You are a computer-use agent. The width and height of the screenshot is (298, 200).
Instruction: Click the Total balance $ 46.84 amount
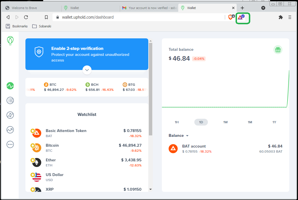pyautogui.click(x=179, y=58)
